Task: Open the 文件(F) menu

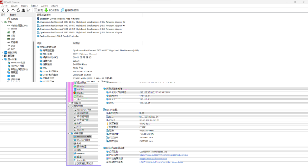Action: [x=5, y=6]
